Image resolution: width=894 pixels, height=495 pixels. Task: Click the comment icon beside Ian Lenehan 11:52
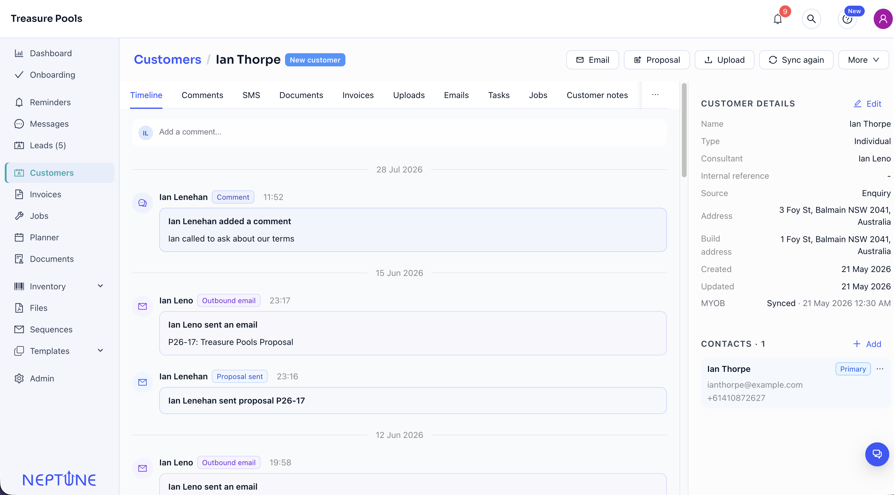[x=142, y=203]
